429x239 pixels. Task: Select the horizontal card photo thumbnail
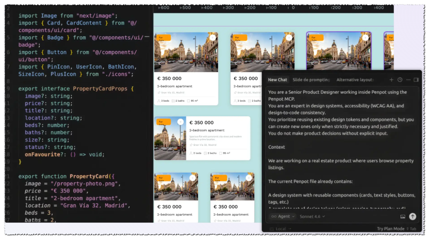[x=170, y=138]
